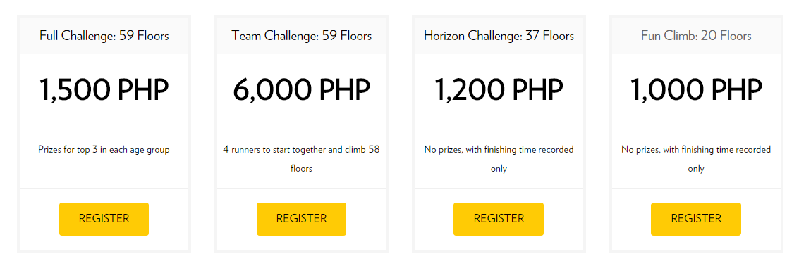This screenshot has width=799, height=266.
Task: Click the 6,000 PHP price
Action: tap(301, 89)
